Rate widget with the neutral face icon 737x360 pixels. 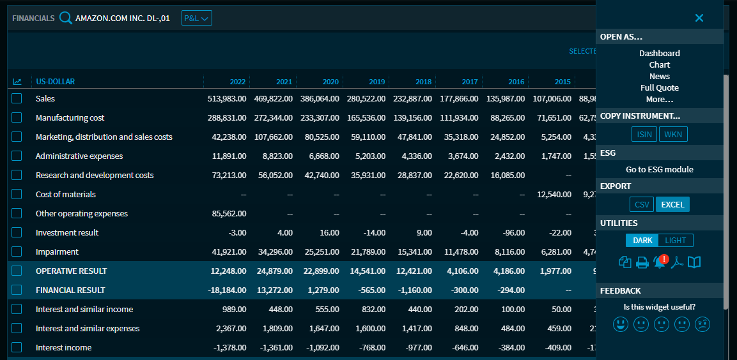[662, 324]
